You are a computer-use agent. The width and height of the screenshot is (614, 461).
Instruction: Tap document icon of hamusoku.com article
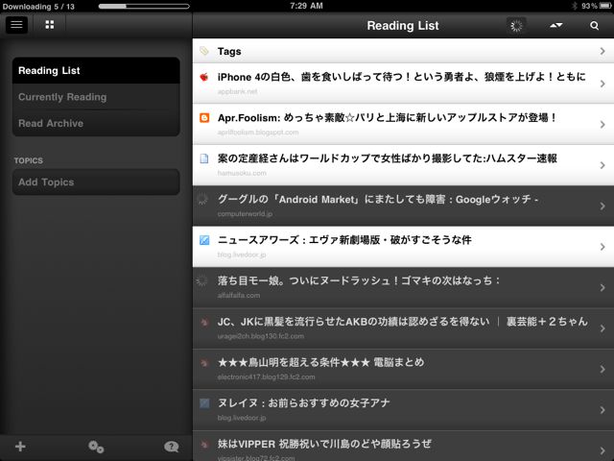[204, 158]
